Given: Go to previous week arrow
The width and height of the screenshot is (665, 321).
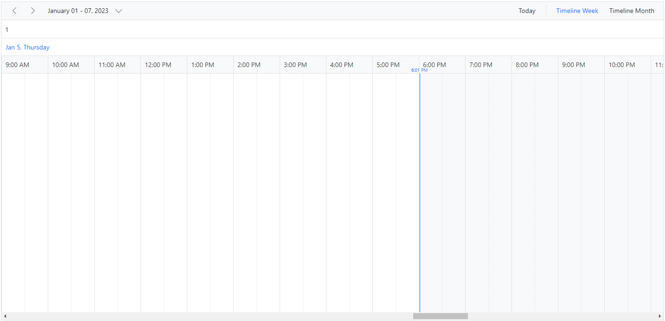Looking at the screenshot, I should pos(14,11).
